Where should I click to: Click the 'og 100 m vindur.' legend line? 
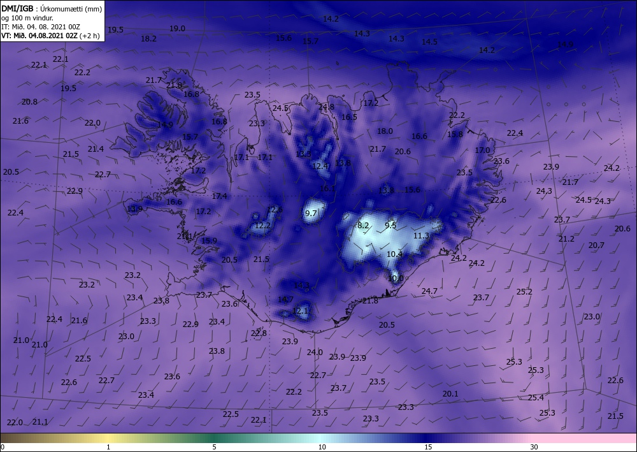[x=27, y=18]
